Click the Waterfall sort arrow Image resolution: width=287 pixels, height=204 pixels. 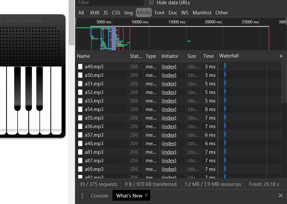(x=281, y=56)
